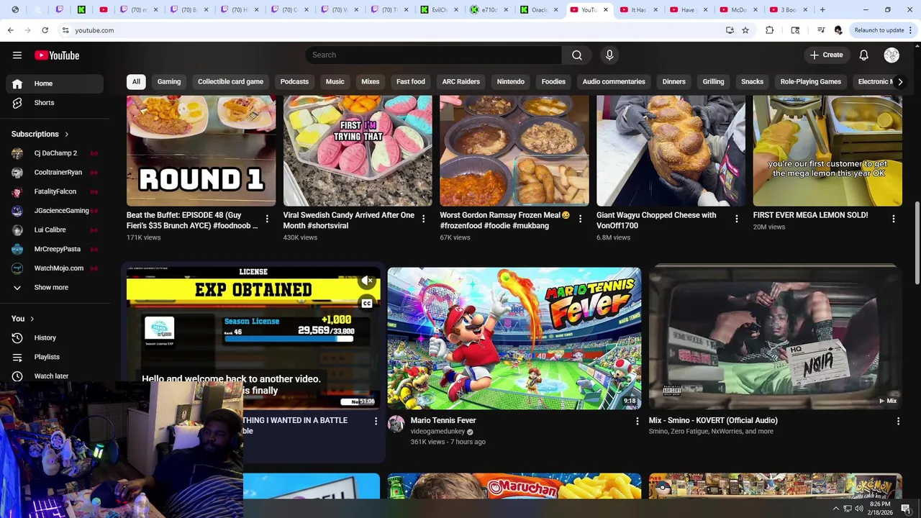Screen dimensions: 921x518
Task: Open more options for Smino KOVERT mix
Action: pos(898,421)
